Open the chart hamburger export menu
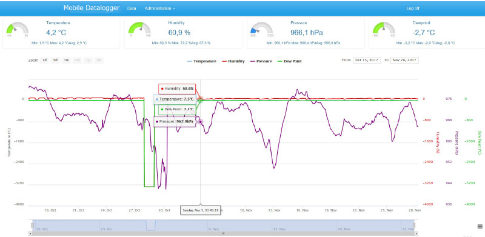This screenshot has height=237, width=485. click(480, 227)
